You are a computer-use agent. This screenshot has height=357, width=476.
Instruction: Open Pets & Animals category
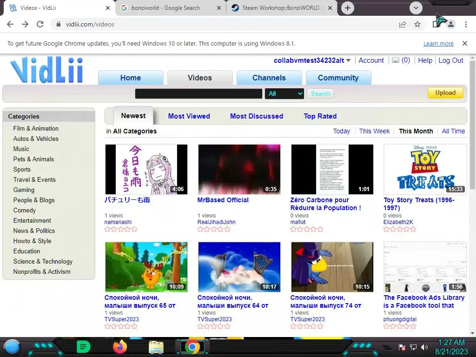tap(33, 159)
